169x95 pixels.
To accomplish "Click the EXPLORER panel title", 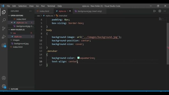I will pyautogui.click(x=15, y=11).
